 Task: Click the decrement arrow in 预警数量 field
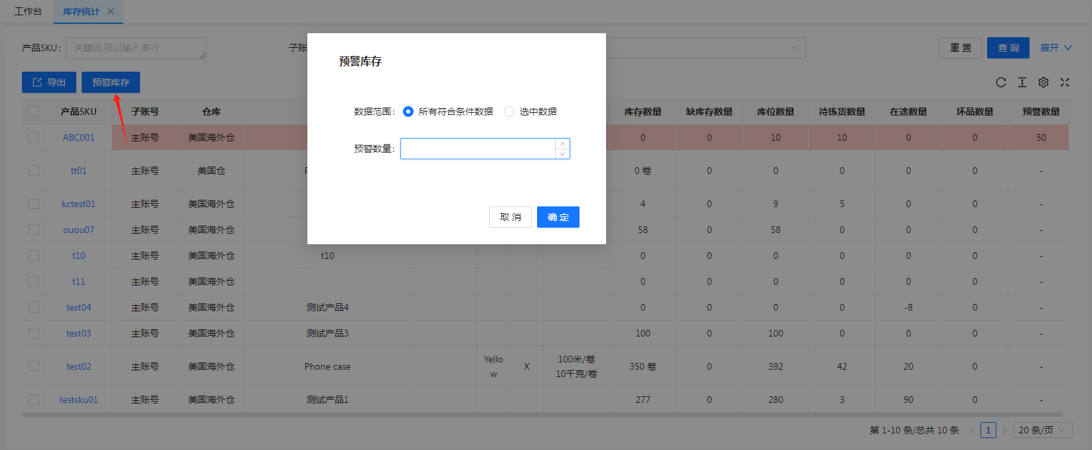[562, 154]
